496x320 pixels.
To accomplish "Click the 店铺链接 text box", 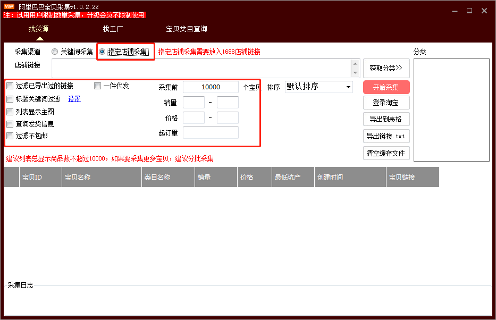I will (201, 68).
